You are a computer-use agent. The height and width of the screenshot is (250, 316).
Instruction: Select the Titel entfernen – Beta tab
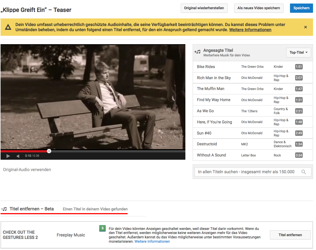[x=31, y=209]
